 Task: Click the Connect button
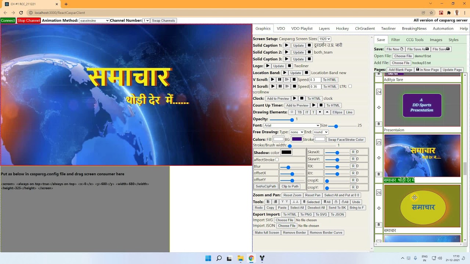coord(8,21)
